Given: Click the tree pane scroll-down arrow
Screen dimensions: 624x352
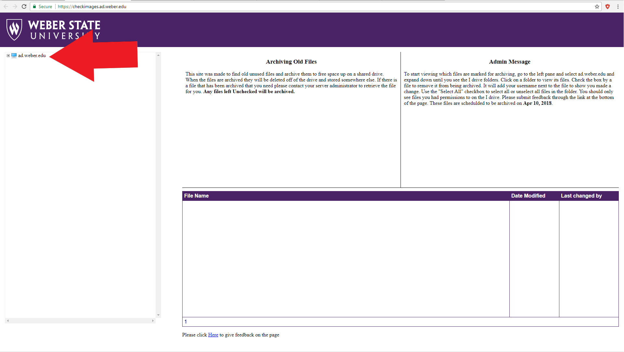Looking at the screenshot, I should 158,315.
